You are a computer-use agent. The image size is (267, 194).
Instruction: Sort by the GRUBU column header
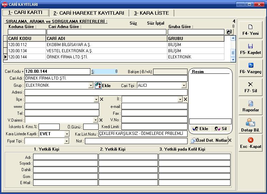point(196,38)
